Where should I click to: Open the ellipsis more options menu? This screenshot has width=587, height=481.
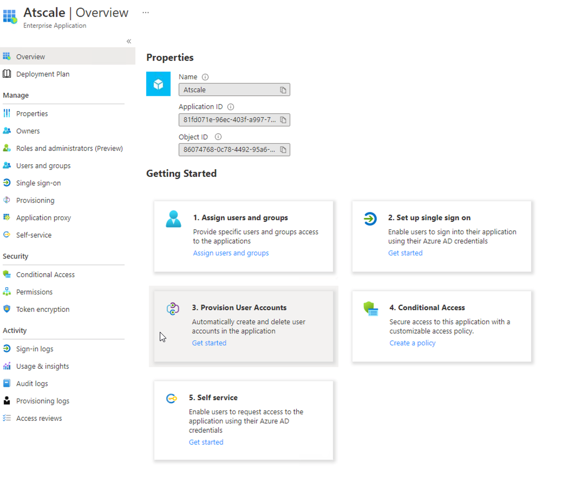click(146, 13)
